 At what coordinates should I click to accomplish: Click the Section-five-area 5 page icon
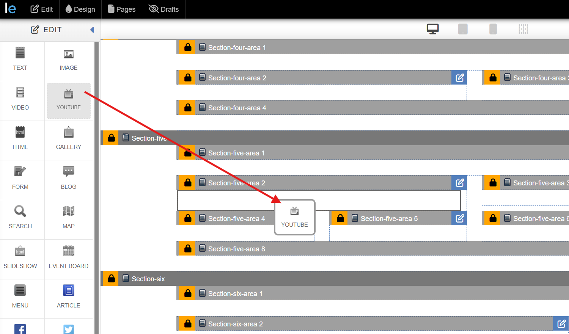tap(355, 218)
